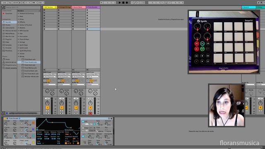Click the Favorites collection with red marker
Viewport: 265px width, 149px height.
[x=9, y=14]
